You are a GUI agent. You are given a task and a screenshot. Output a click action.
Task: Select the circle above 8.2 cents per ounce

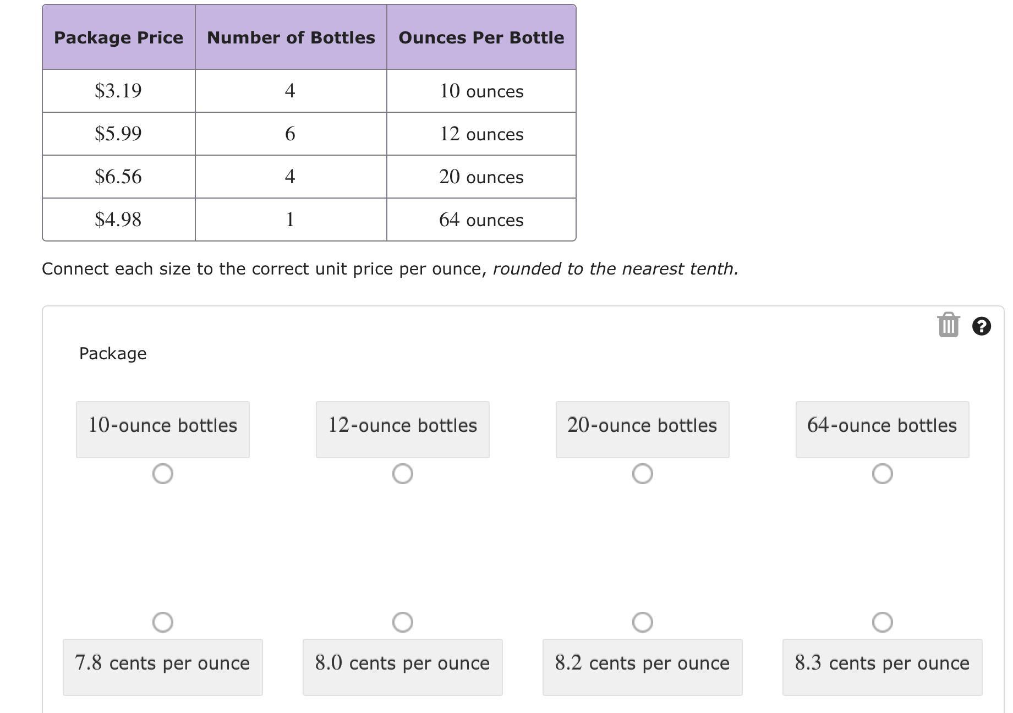643,622
